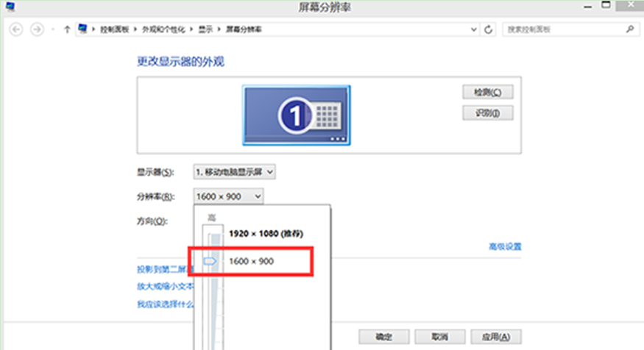Click arrow after 控制面板 breadcrumb

pos(135,29)
